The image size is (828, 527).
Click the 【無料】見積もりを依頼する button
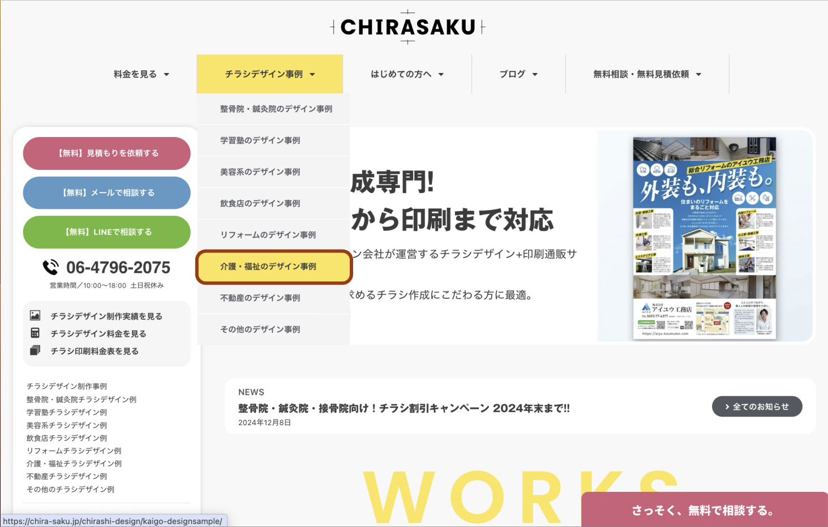tap(106, 153)
